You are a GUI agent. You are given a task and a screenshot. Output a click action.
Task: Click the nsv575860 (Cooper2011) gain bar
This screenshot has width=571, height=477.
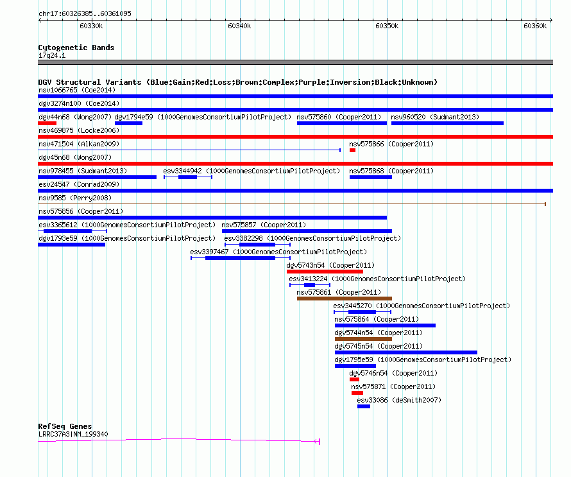point(341,123)
